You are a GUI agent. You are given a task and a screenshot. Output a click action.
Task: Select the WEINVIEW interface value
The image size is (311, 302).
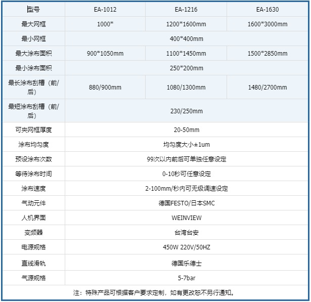[x=186, y=218]
